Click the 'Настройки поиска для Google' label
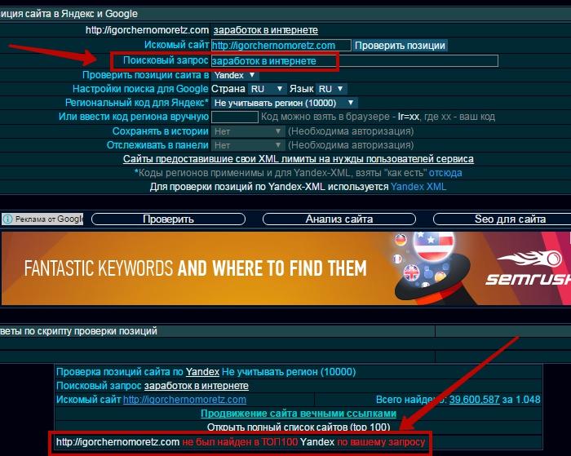Image resolution: width=571 pixels, height=456 pixels. coord(140,89)
